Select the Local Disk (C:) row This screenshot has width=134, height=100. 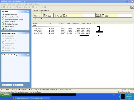tap(62, 29)
